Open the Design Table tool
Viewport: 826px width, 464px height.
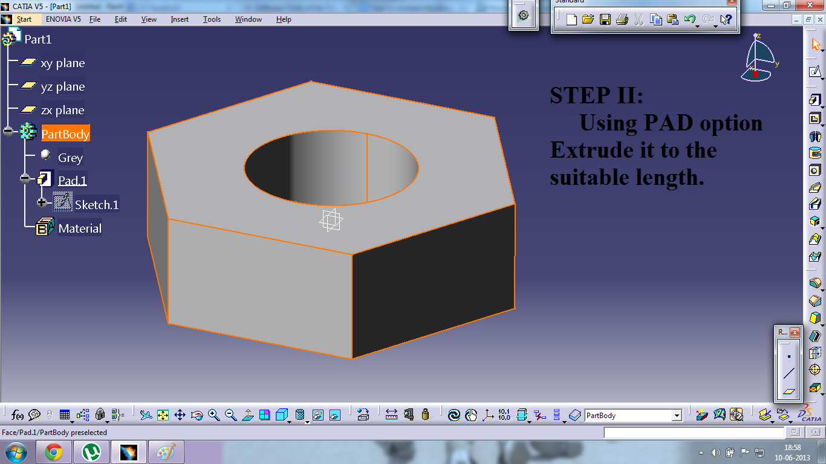point(65,415)
